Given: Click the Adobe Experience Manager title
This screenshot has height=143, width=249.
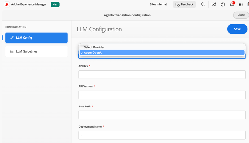Looking at the screenshot, I should [29, 4].
